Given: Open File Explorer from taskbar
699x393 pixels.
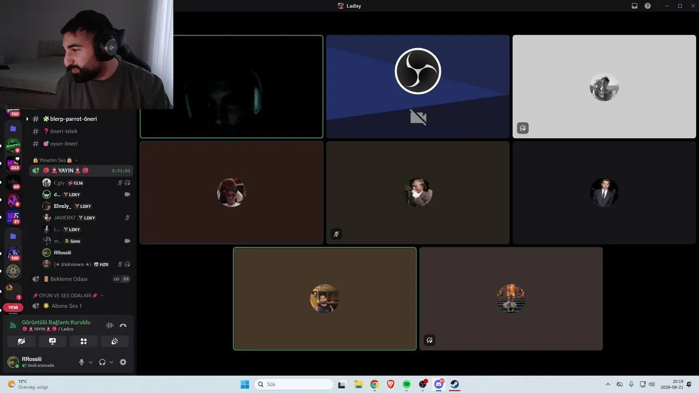Looking at the screenshot, I should pos(358,384).
